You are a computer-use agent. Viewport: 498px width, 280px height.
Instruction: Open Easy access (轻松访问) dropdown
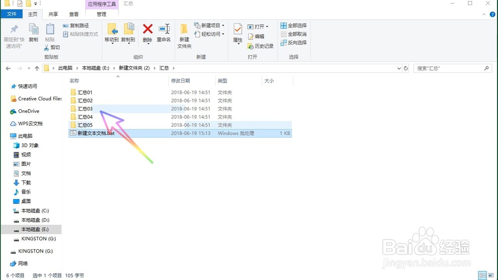[x=209, y=34]
